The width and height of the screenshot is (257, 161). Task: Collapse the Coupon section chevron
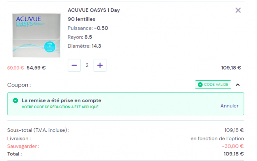(238, 85)
